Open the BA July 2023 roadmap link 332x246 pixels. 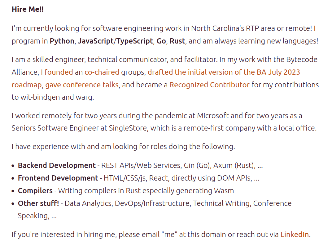224,72
